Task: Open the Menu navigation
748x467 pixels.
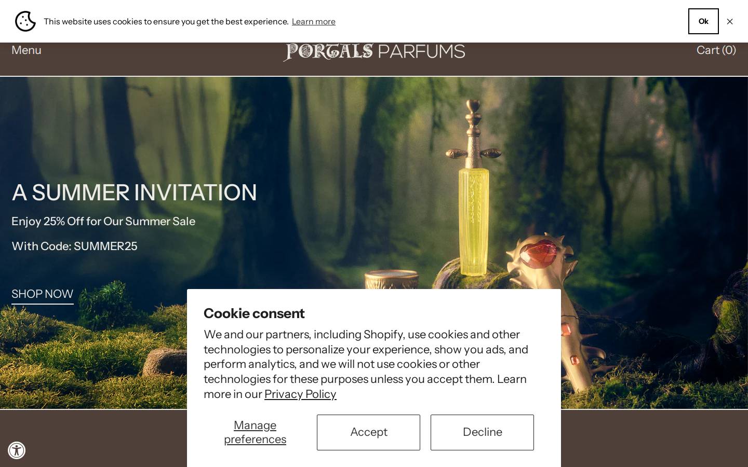Action: click(26, 50)
